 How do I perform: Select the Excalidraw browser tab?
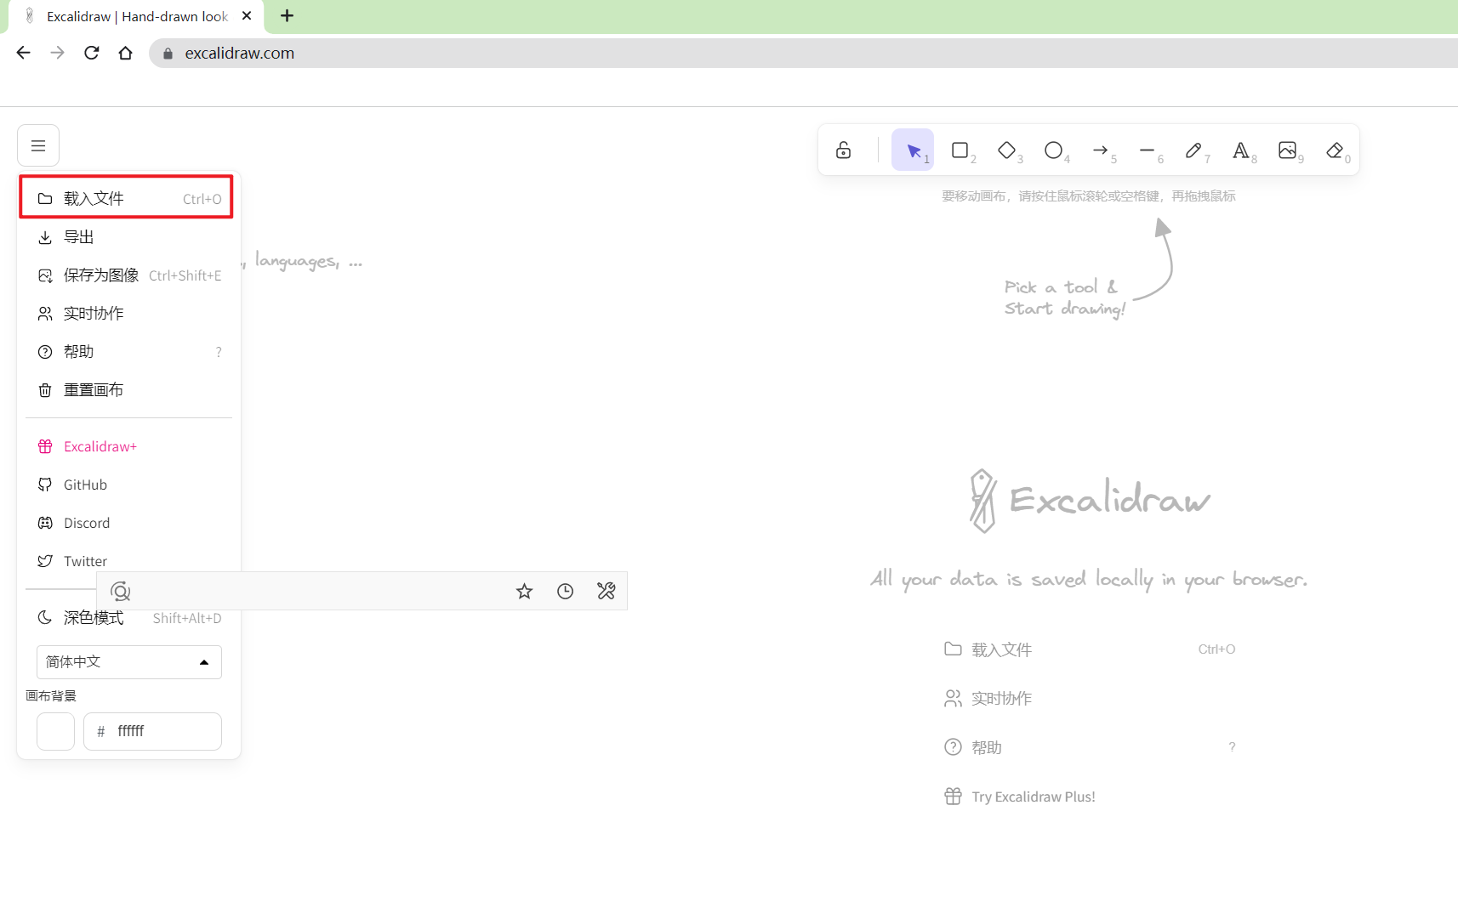(136, 16)
